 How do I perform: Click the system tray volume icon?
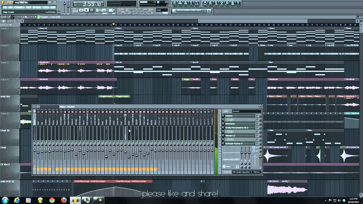click(x=339, y=201)
